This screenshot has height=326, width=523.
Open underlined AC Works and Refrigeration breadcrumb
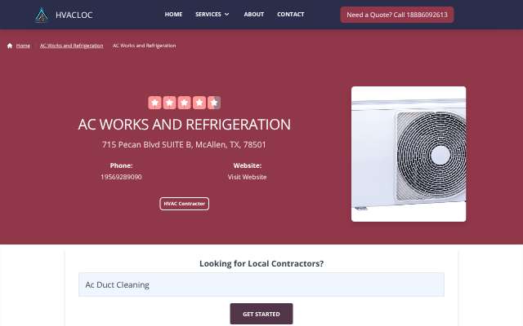[x=71, y=46]
